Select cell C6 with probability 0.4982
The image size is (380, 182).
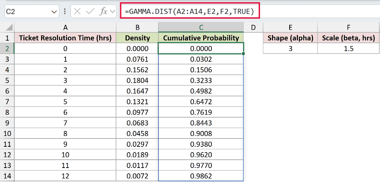pyautogui.click(x=201, y=91)
